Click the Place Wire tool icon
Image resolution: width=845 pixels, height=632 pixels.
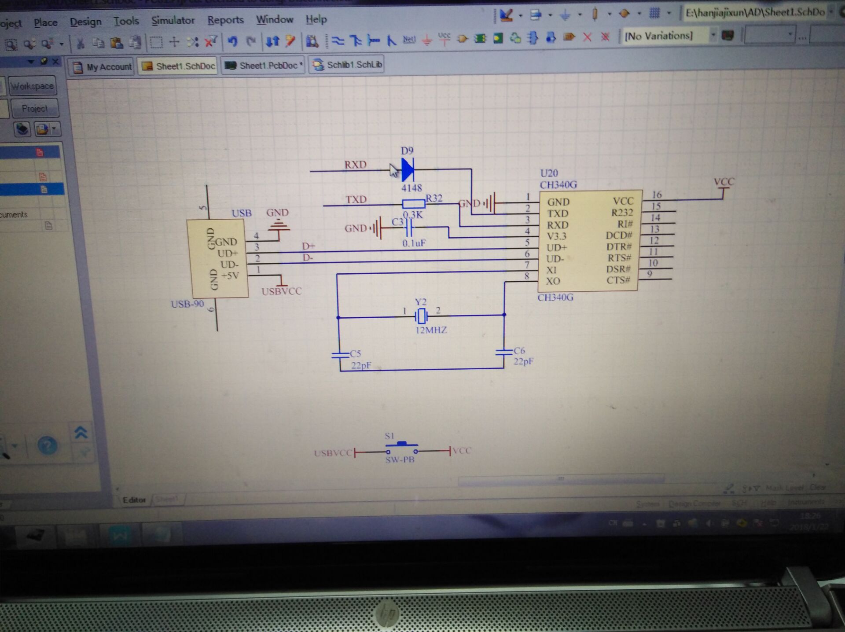(x=338, y=40)
